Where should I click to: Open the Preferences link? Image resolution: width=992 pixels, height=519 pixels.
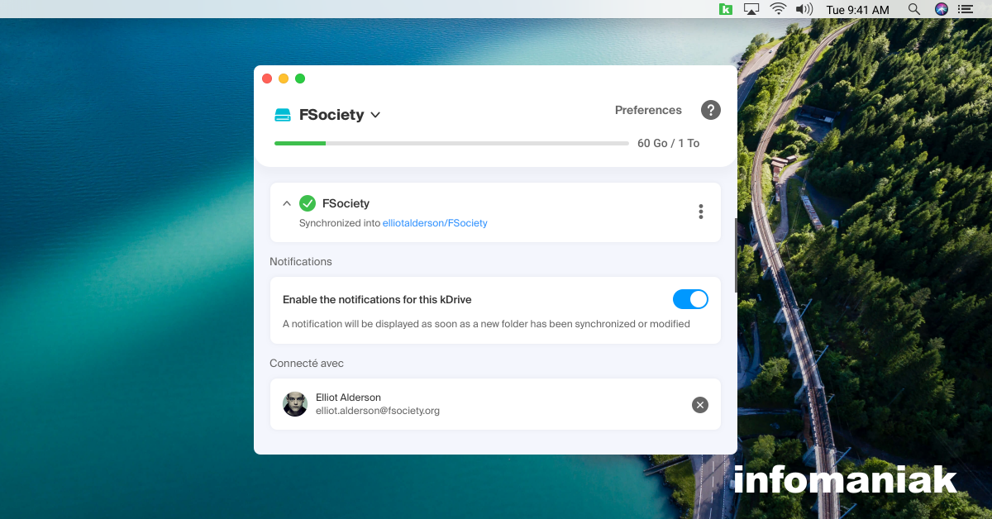pyautogui.click(x=648, y=110)
